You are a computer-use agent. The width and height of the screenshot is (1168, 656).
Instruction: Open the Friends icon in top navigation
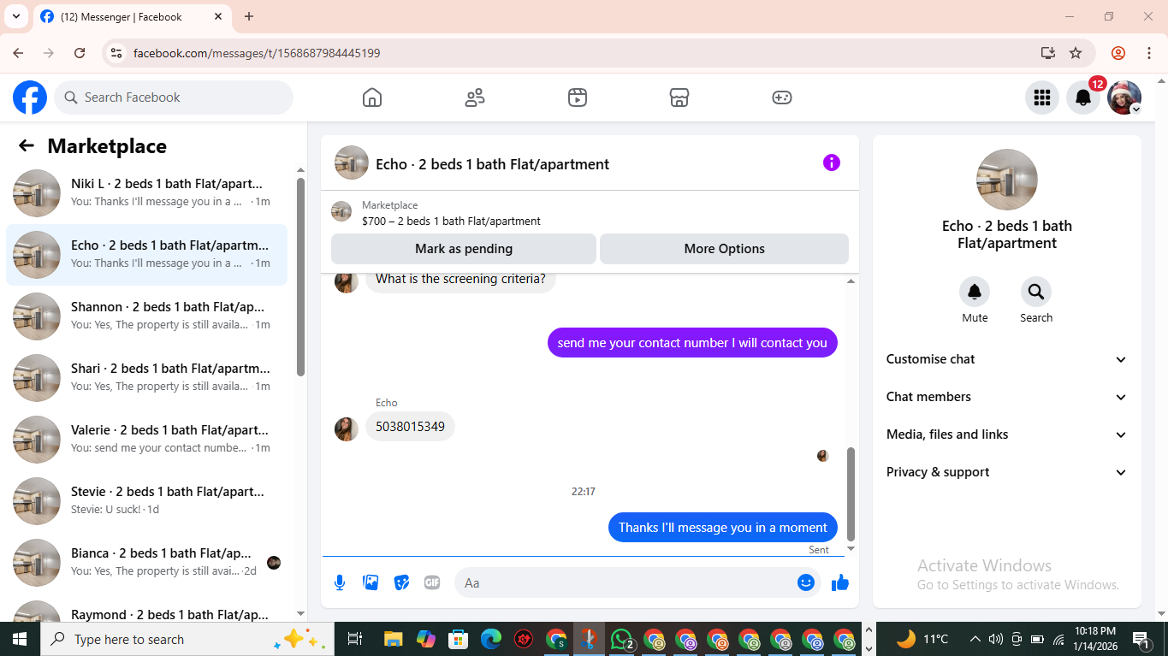tap(475, 98)
